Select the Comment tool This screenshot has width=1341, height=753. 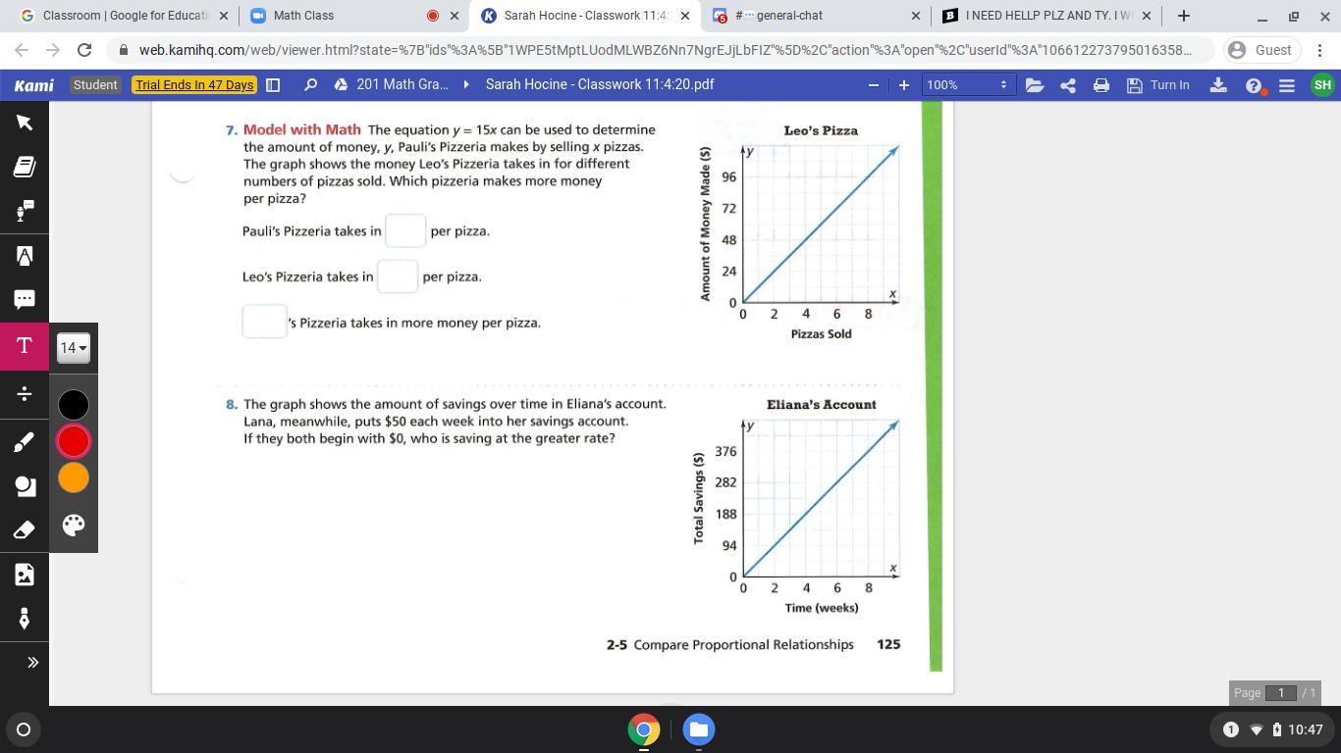tap(25, 299)
